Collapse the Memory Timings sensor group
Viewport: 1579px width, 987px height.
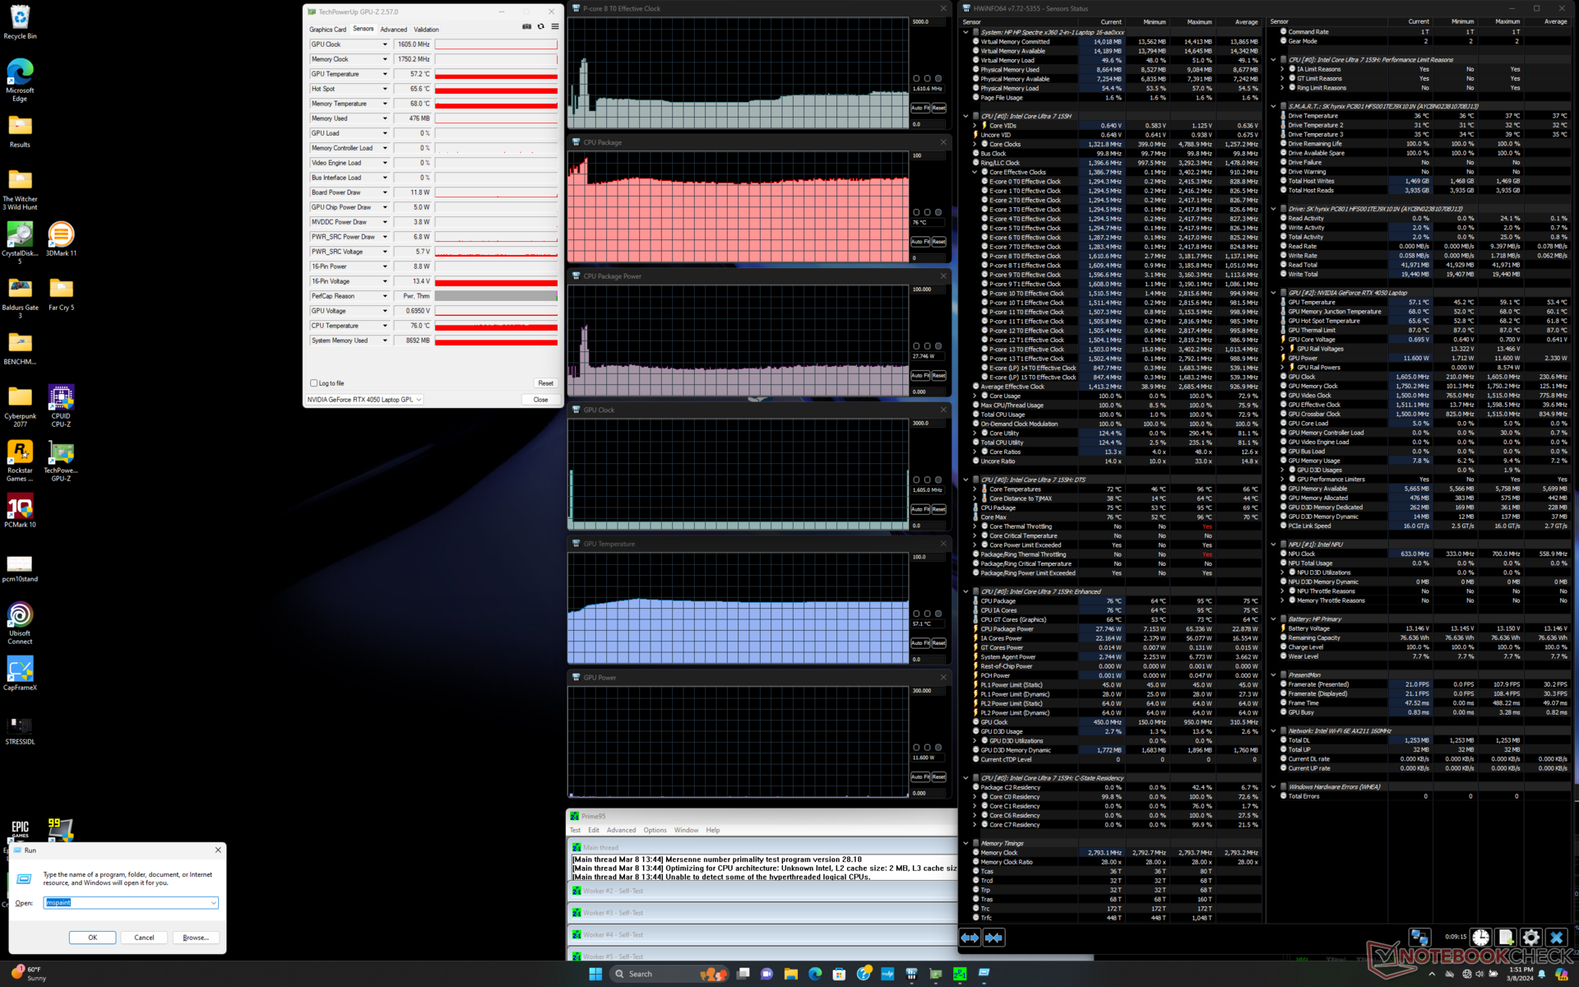(965, 843)
